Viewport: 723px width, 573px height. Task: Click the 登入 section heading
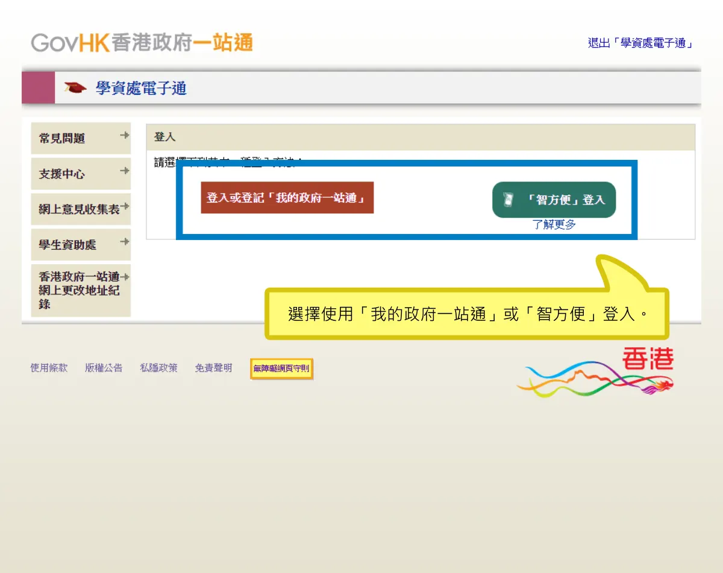[164, 137]
